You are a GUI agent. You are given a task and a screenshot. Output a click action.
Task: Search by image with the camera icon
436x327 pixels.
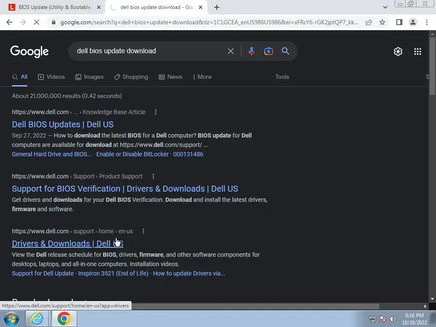pyautogui.click(x=268, y=51)
